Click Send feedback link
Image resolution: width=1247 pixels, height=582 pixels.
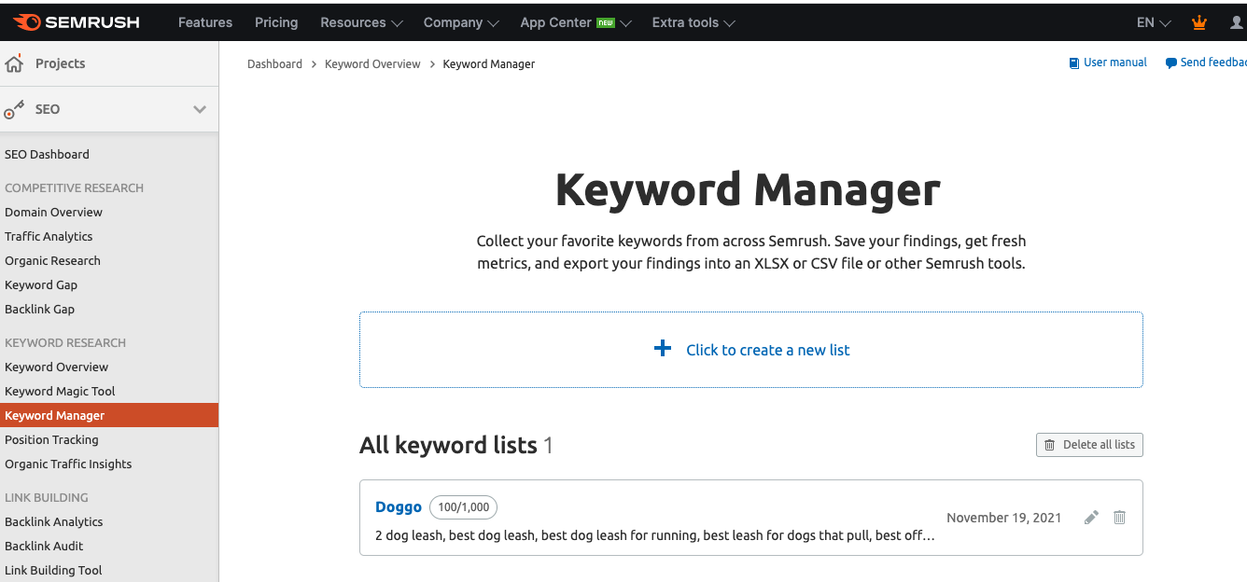(1212, 62)
